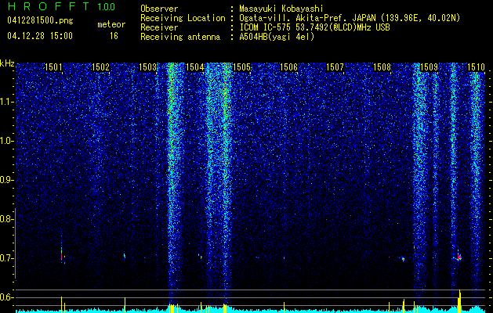Click receiver ICOM IC-575 53.7492 MHz text
The image size is (493, 313).
314,27
